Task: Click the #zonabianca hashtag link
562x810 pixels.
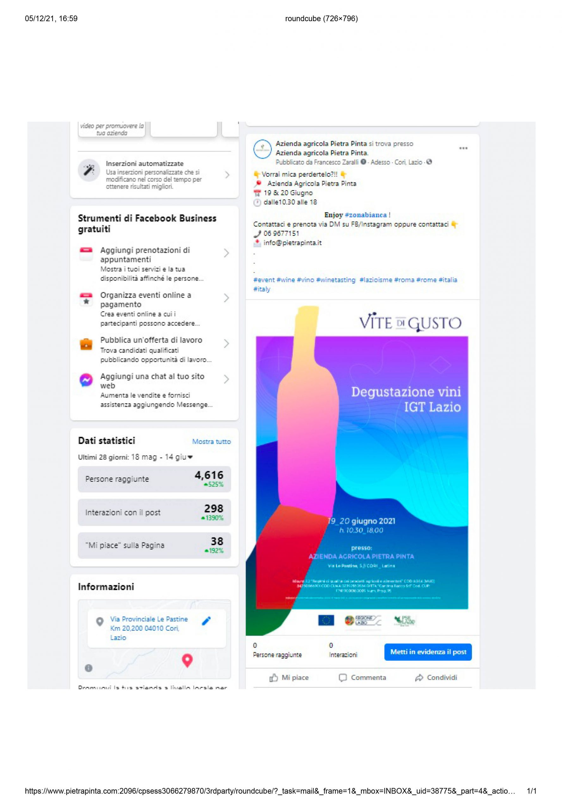Action: 366,215
